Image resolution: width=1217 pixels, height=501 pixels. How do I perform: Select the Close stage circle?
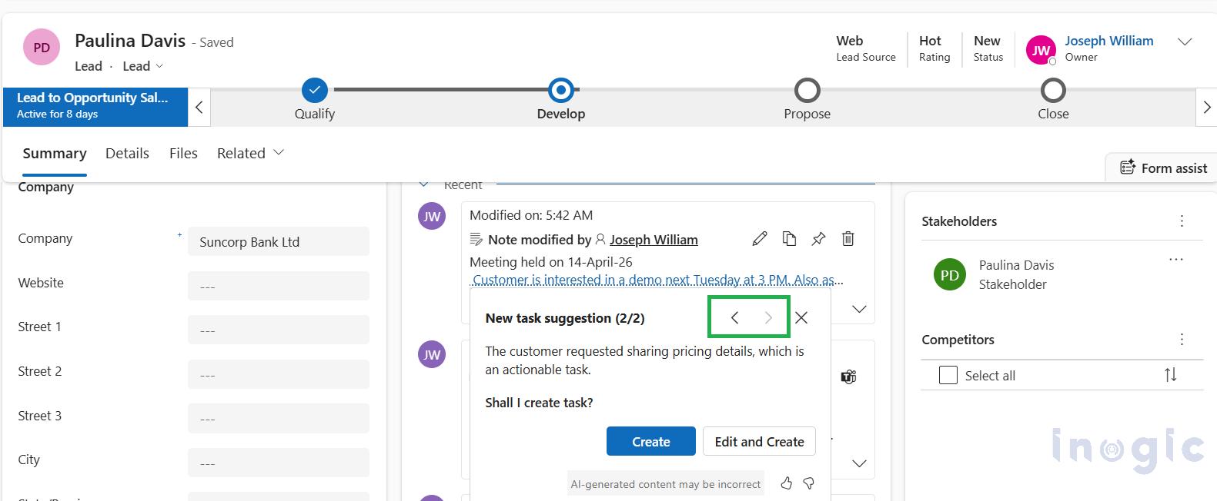point(1053,90)
